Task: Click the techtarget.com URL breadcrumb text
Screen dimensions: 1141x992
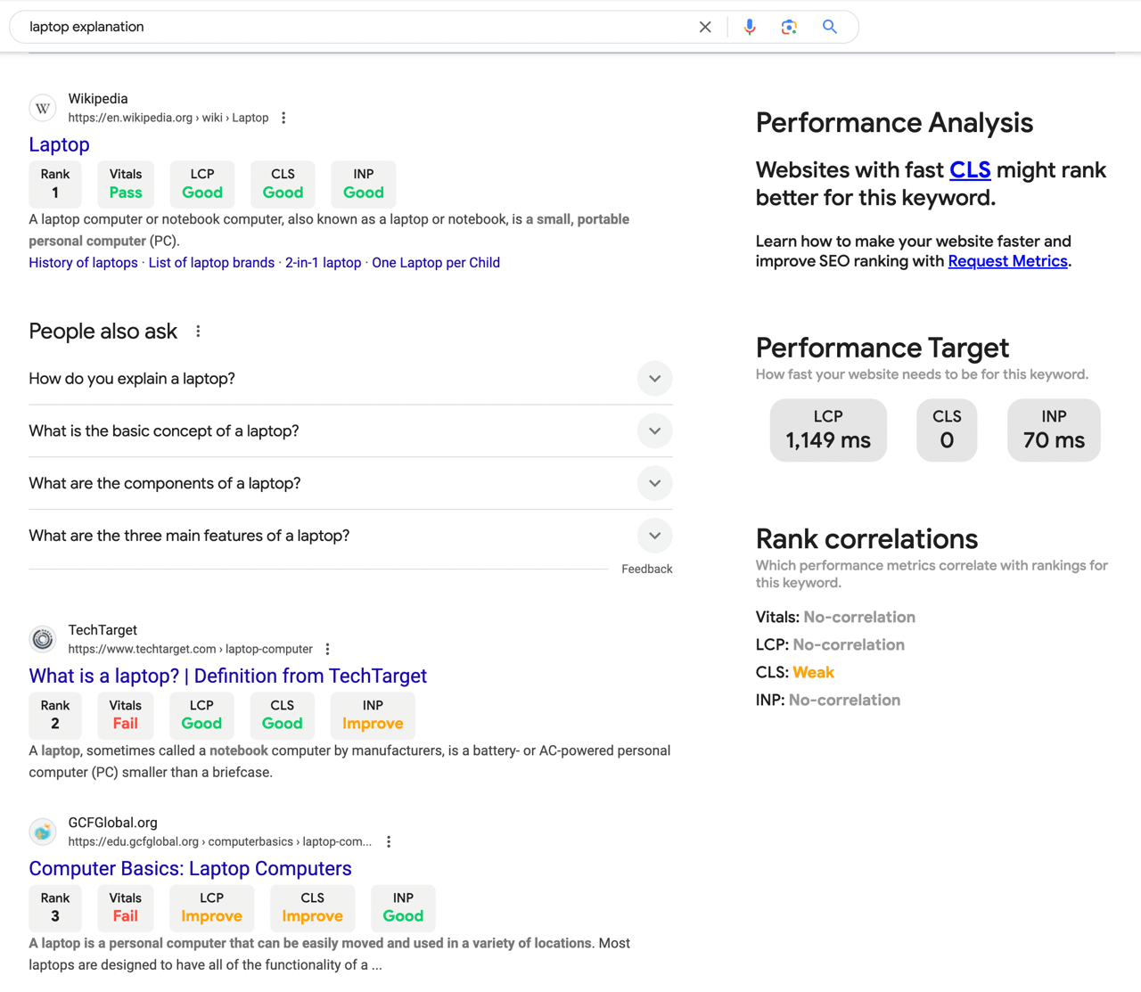Action: tap(191, 649)
